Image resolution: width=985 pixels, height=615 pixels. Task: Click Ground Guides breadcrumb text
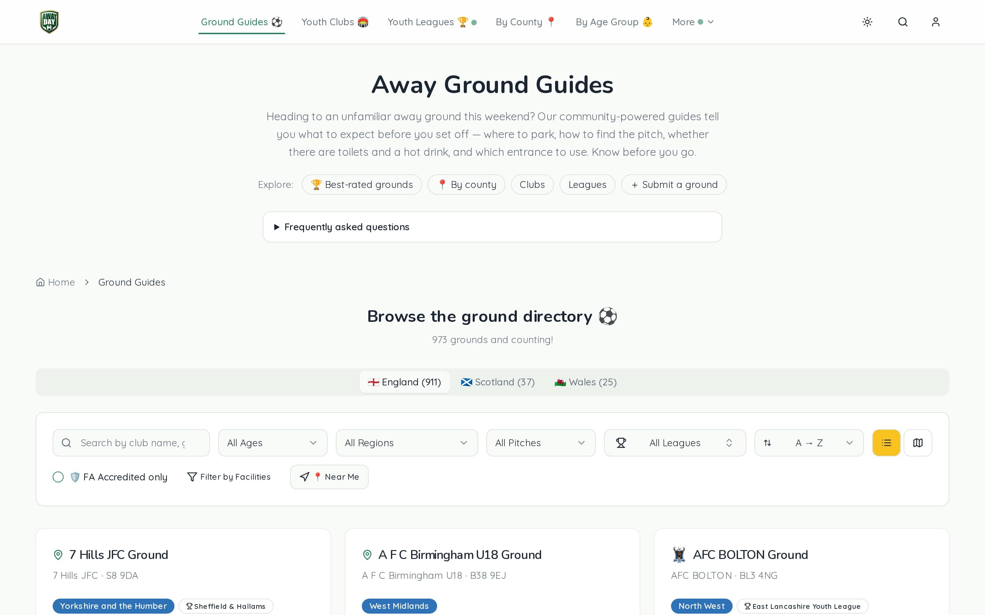tap(132, 282)
